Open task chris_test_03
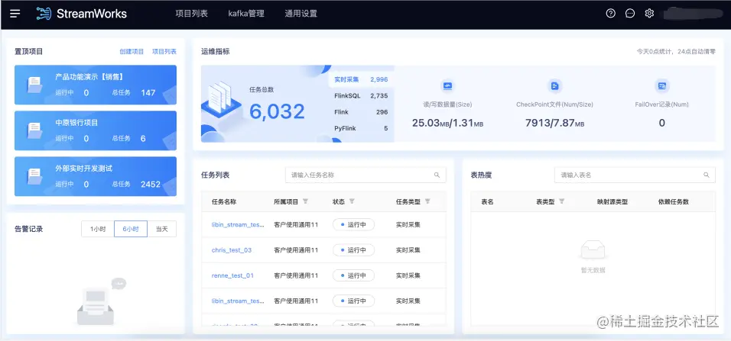Screen dimensions: 731x341 click(x=232, y=250)
